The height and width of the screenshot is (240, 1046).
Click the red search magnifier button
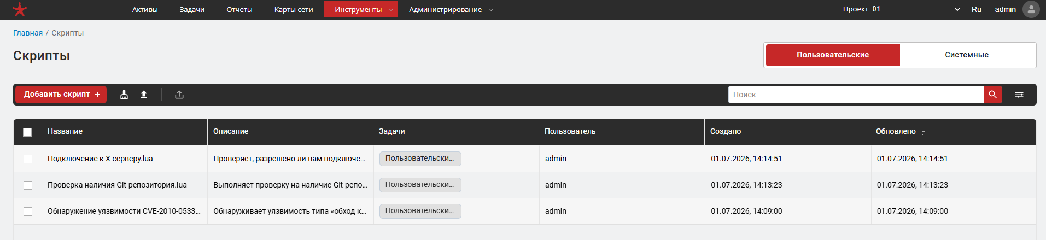pos(993,95)
